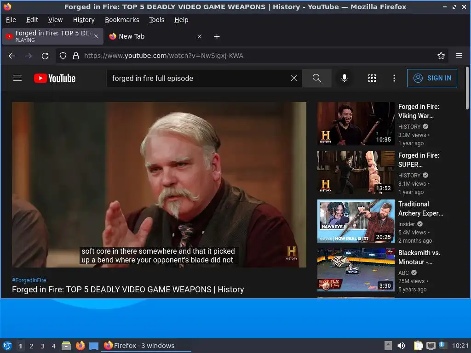Open the Tools menu
Viewport: 471px width, 353px height.
[156, 20]
